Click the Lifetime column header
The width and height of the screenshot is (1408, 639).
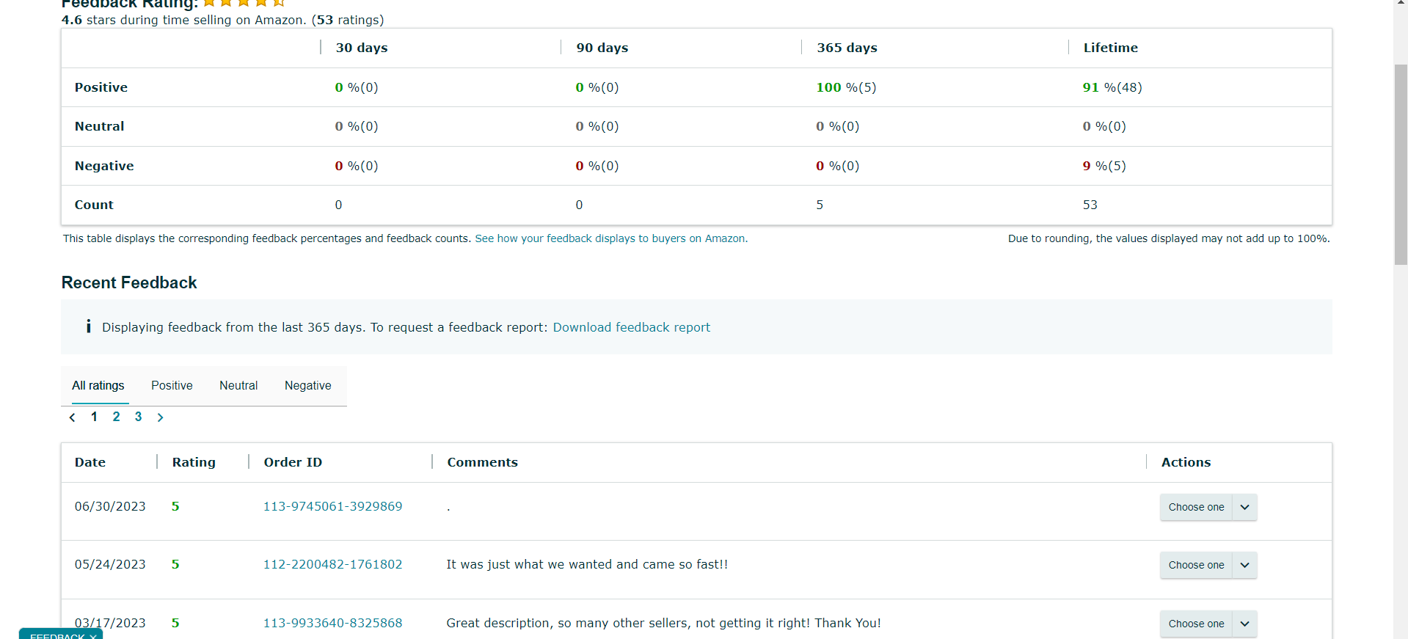point(1111,48)
